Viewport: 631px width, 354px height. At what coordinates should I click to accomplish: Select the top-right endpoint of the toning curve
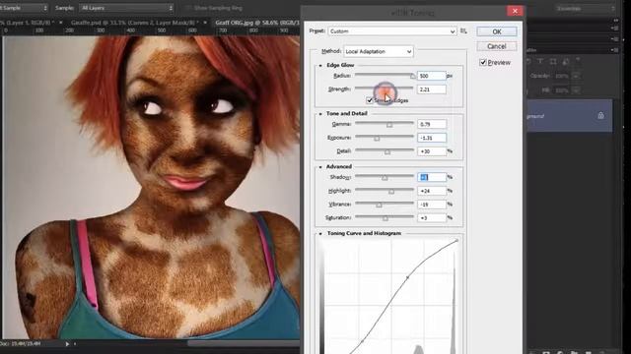coord(456,240)
